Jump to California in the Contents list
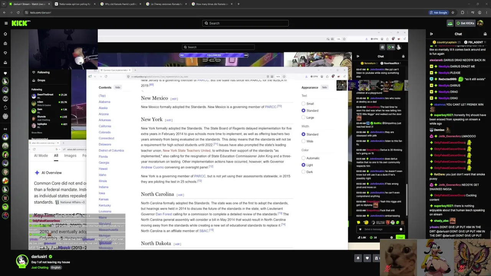 [x=105, y=126]
